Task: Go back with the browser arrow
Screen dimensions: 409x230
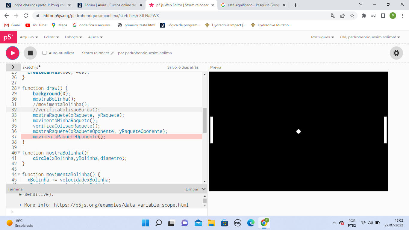Action: [x=7, y=16]
